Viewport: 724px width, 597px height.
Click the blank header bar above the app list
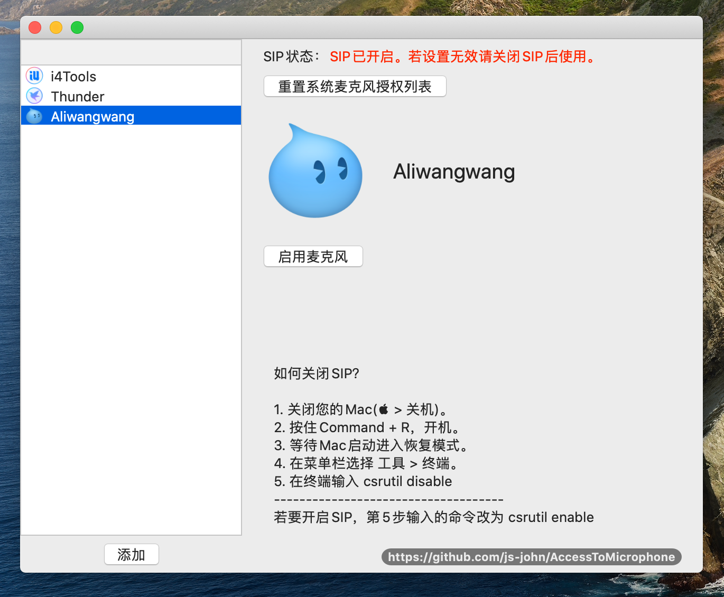131,52
